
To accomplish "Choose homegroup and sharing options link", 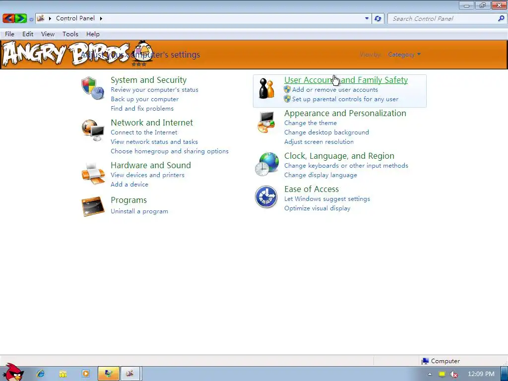I will click(x=170, y=151).
